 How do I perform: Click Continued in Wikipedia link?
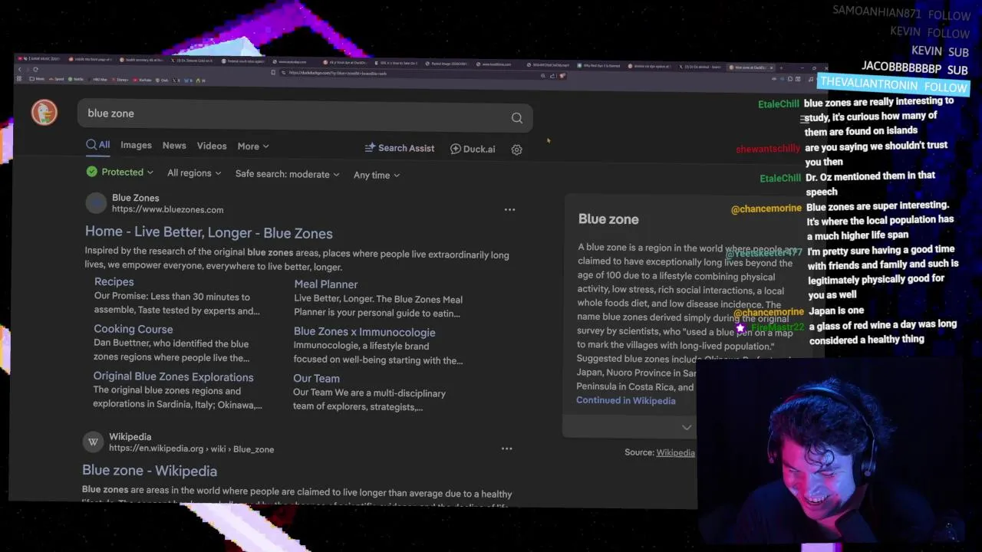click(626, 400)
